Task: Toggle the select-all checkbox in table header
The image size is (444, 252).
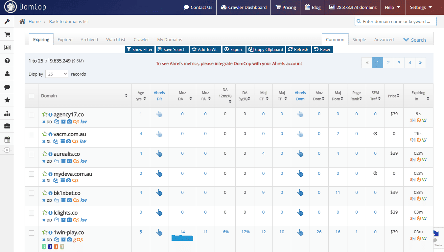Action: tap(32, 96)
